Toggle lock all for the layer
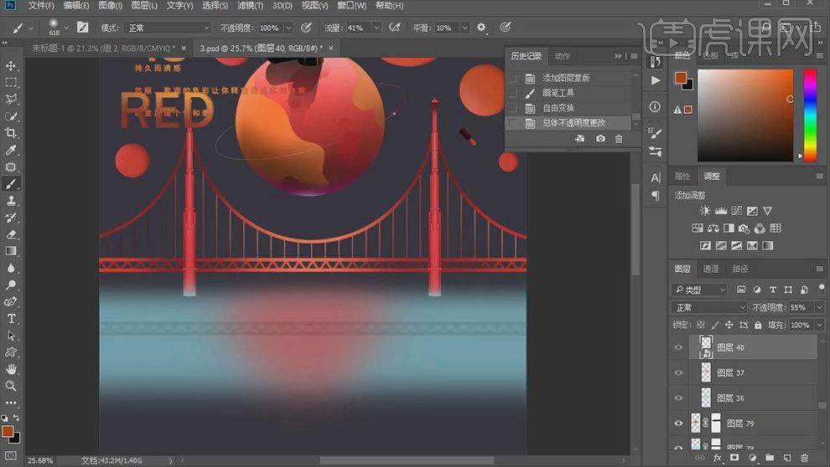 pyautogui.click(x=758, y=325)
